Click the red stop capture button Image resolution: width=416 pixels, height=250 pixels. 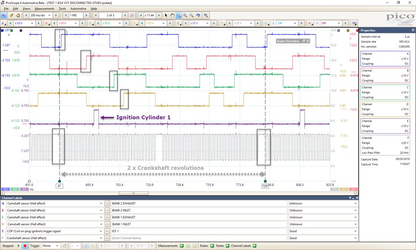[25, 246]
